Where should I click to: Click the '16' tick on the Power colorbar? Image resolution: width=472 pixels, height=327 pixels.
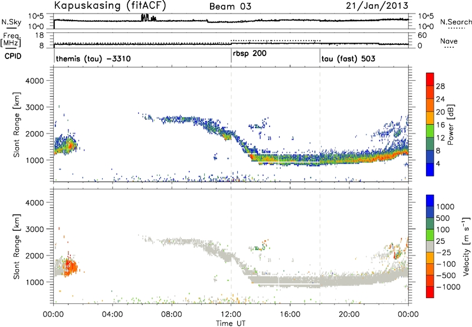440,125
